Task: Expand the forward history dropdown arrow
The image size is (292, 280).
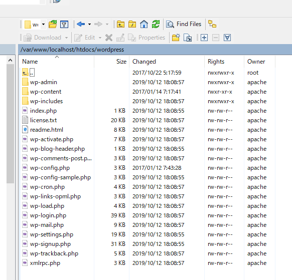Action: click(x=107, y=25)
